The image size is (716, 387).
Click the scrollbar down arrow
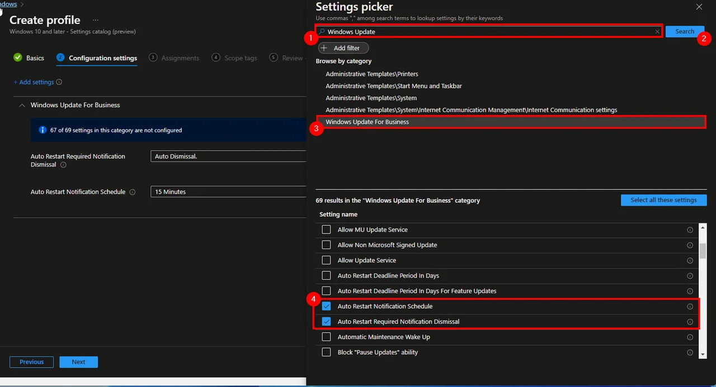(703, 353)
